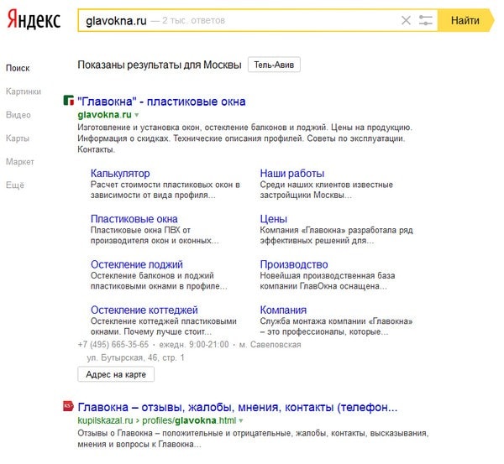
Task: Expand dropdown arrow next to glavokna.ru
Action: [x=137, y=115]
